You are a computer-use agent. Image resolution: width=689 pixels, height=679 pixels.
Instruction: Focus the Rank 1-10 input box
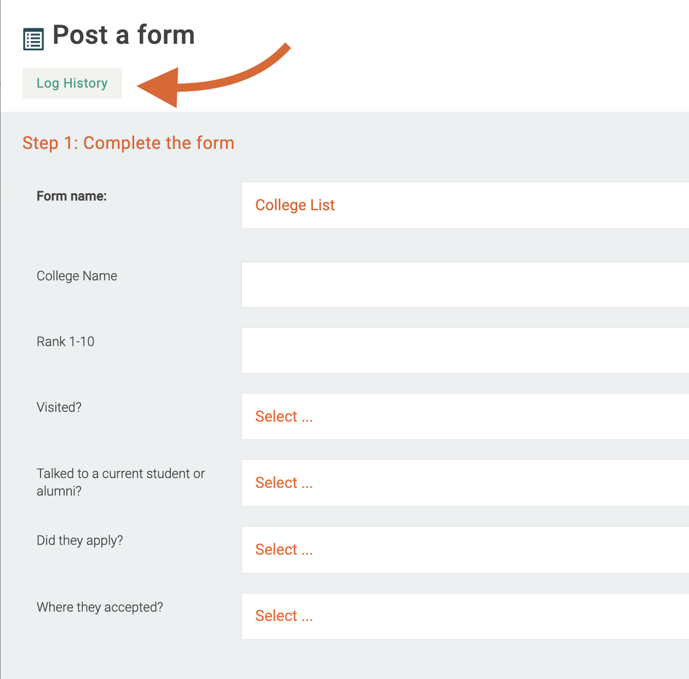(x=464, y=350)
